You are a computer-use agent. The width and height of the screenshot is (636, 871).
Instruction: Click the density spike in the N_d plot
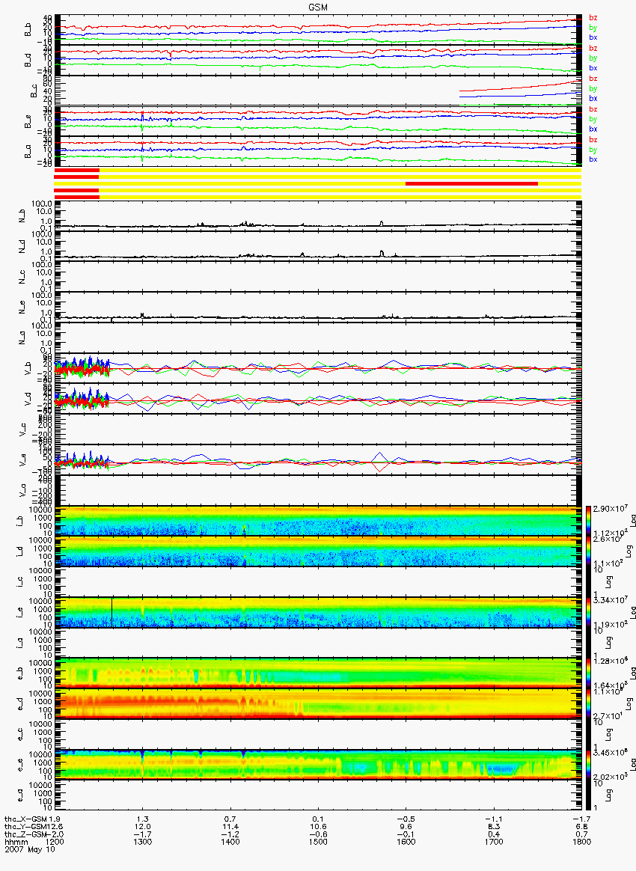382,253
